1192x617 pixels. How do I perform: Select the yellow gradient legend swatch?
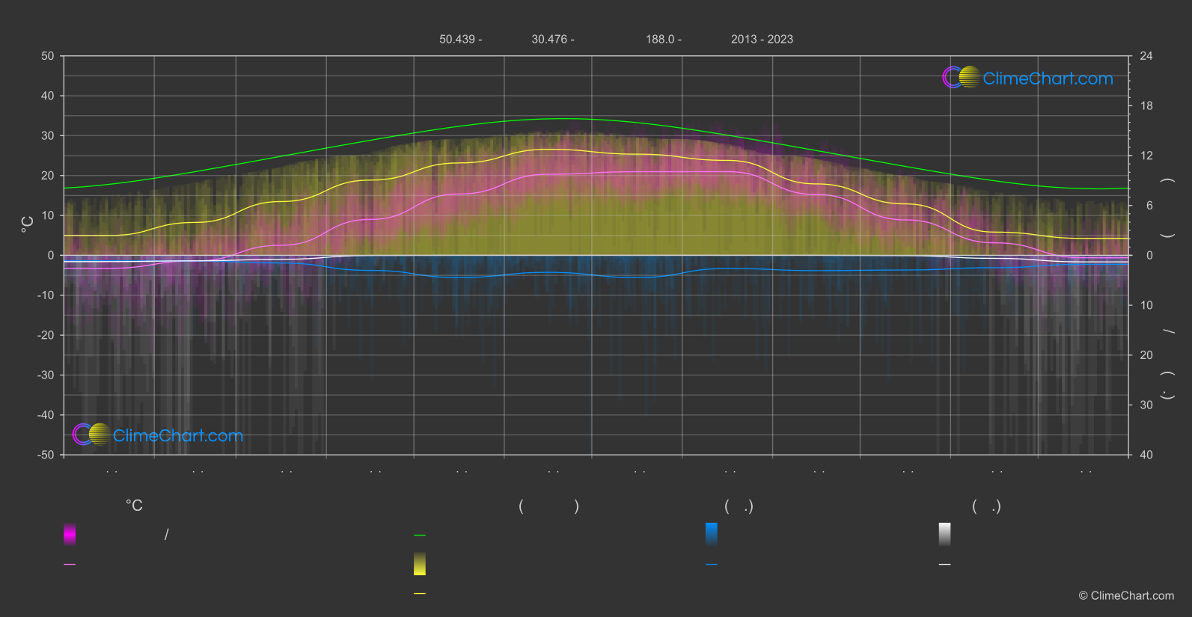point(420,564)
